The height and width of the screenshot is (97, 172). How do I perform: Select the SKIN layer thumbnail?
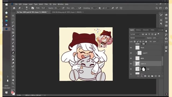137,58
